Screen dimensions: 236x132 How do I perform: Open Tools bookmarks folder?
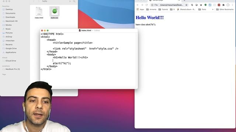tap(202, 9)
